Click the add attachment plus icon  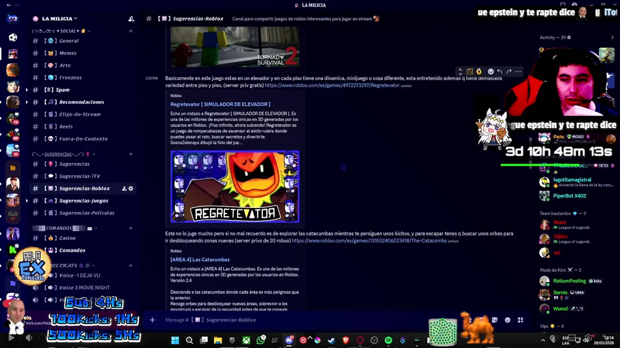(152, 319)
